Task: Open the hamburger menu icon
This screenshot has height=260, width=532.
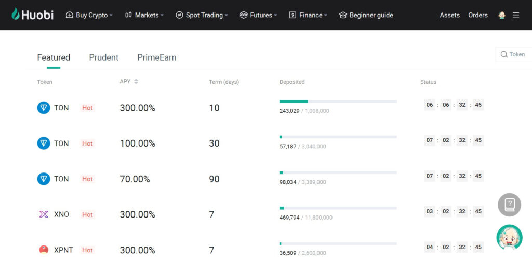Action: click(x=516, y=15)
